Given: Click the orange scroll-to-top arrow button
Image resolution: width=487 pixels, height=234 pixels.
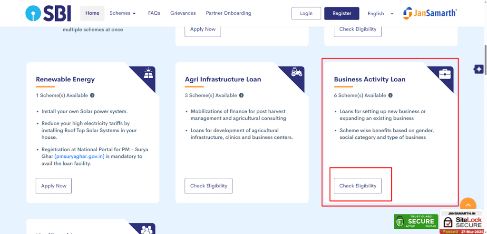Looking at the screenshot, I should point(468,205).
